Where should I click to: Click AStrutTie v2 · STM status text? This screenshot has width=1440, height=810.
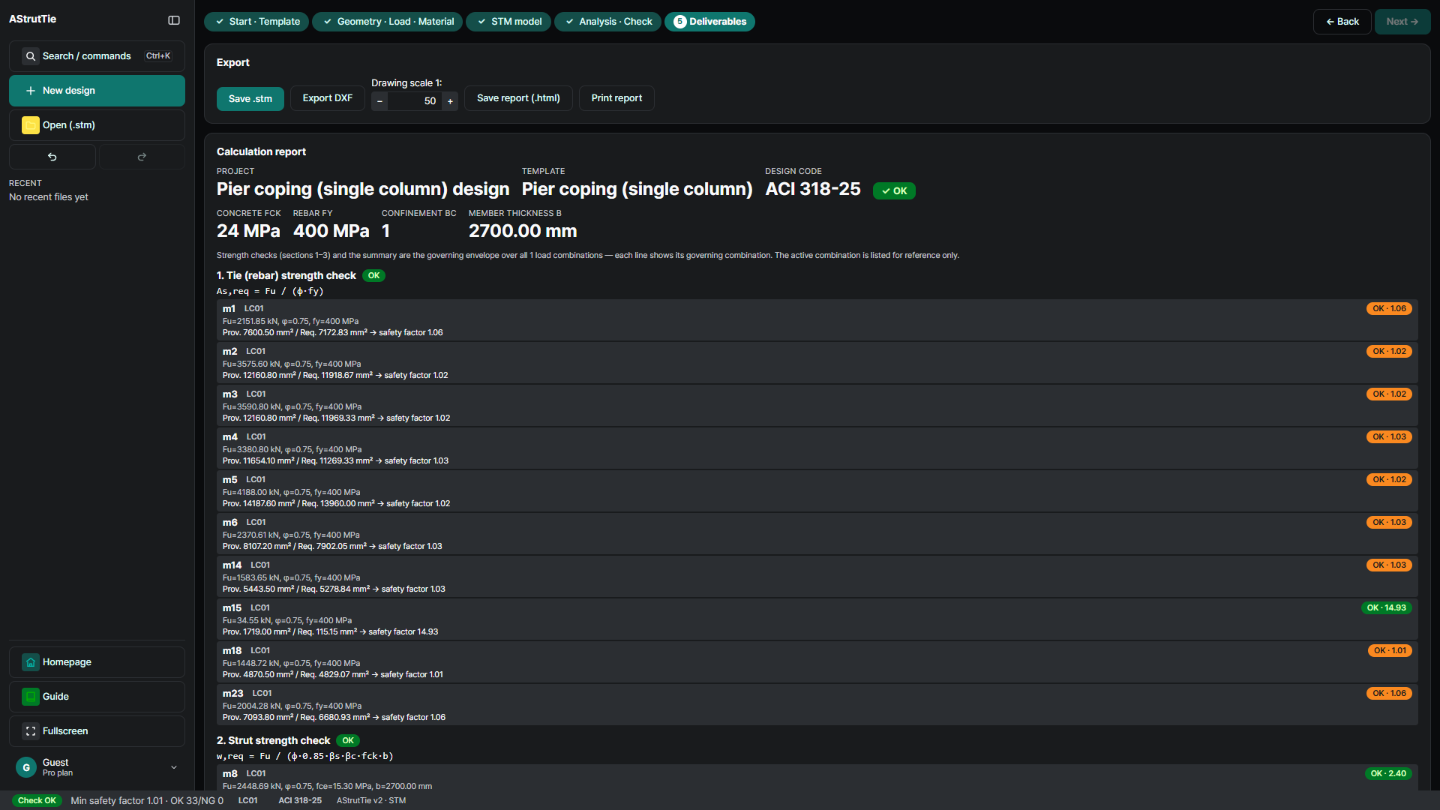pyautogui.click(x=371, y=801)
